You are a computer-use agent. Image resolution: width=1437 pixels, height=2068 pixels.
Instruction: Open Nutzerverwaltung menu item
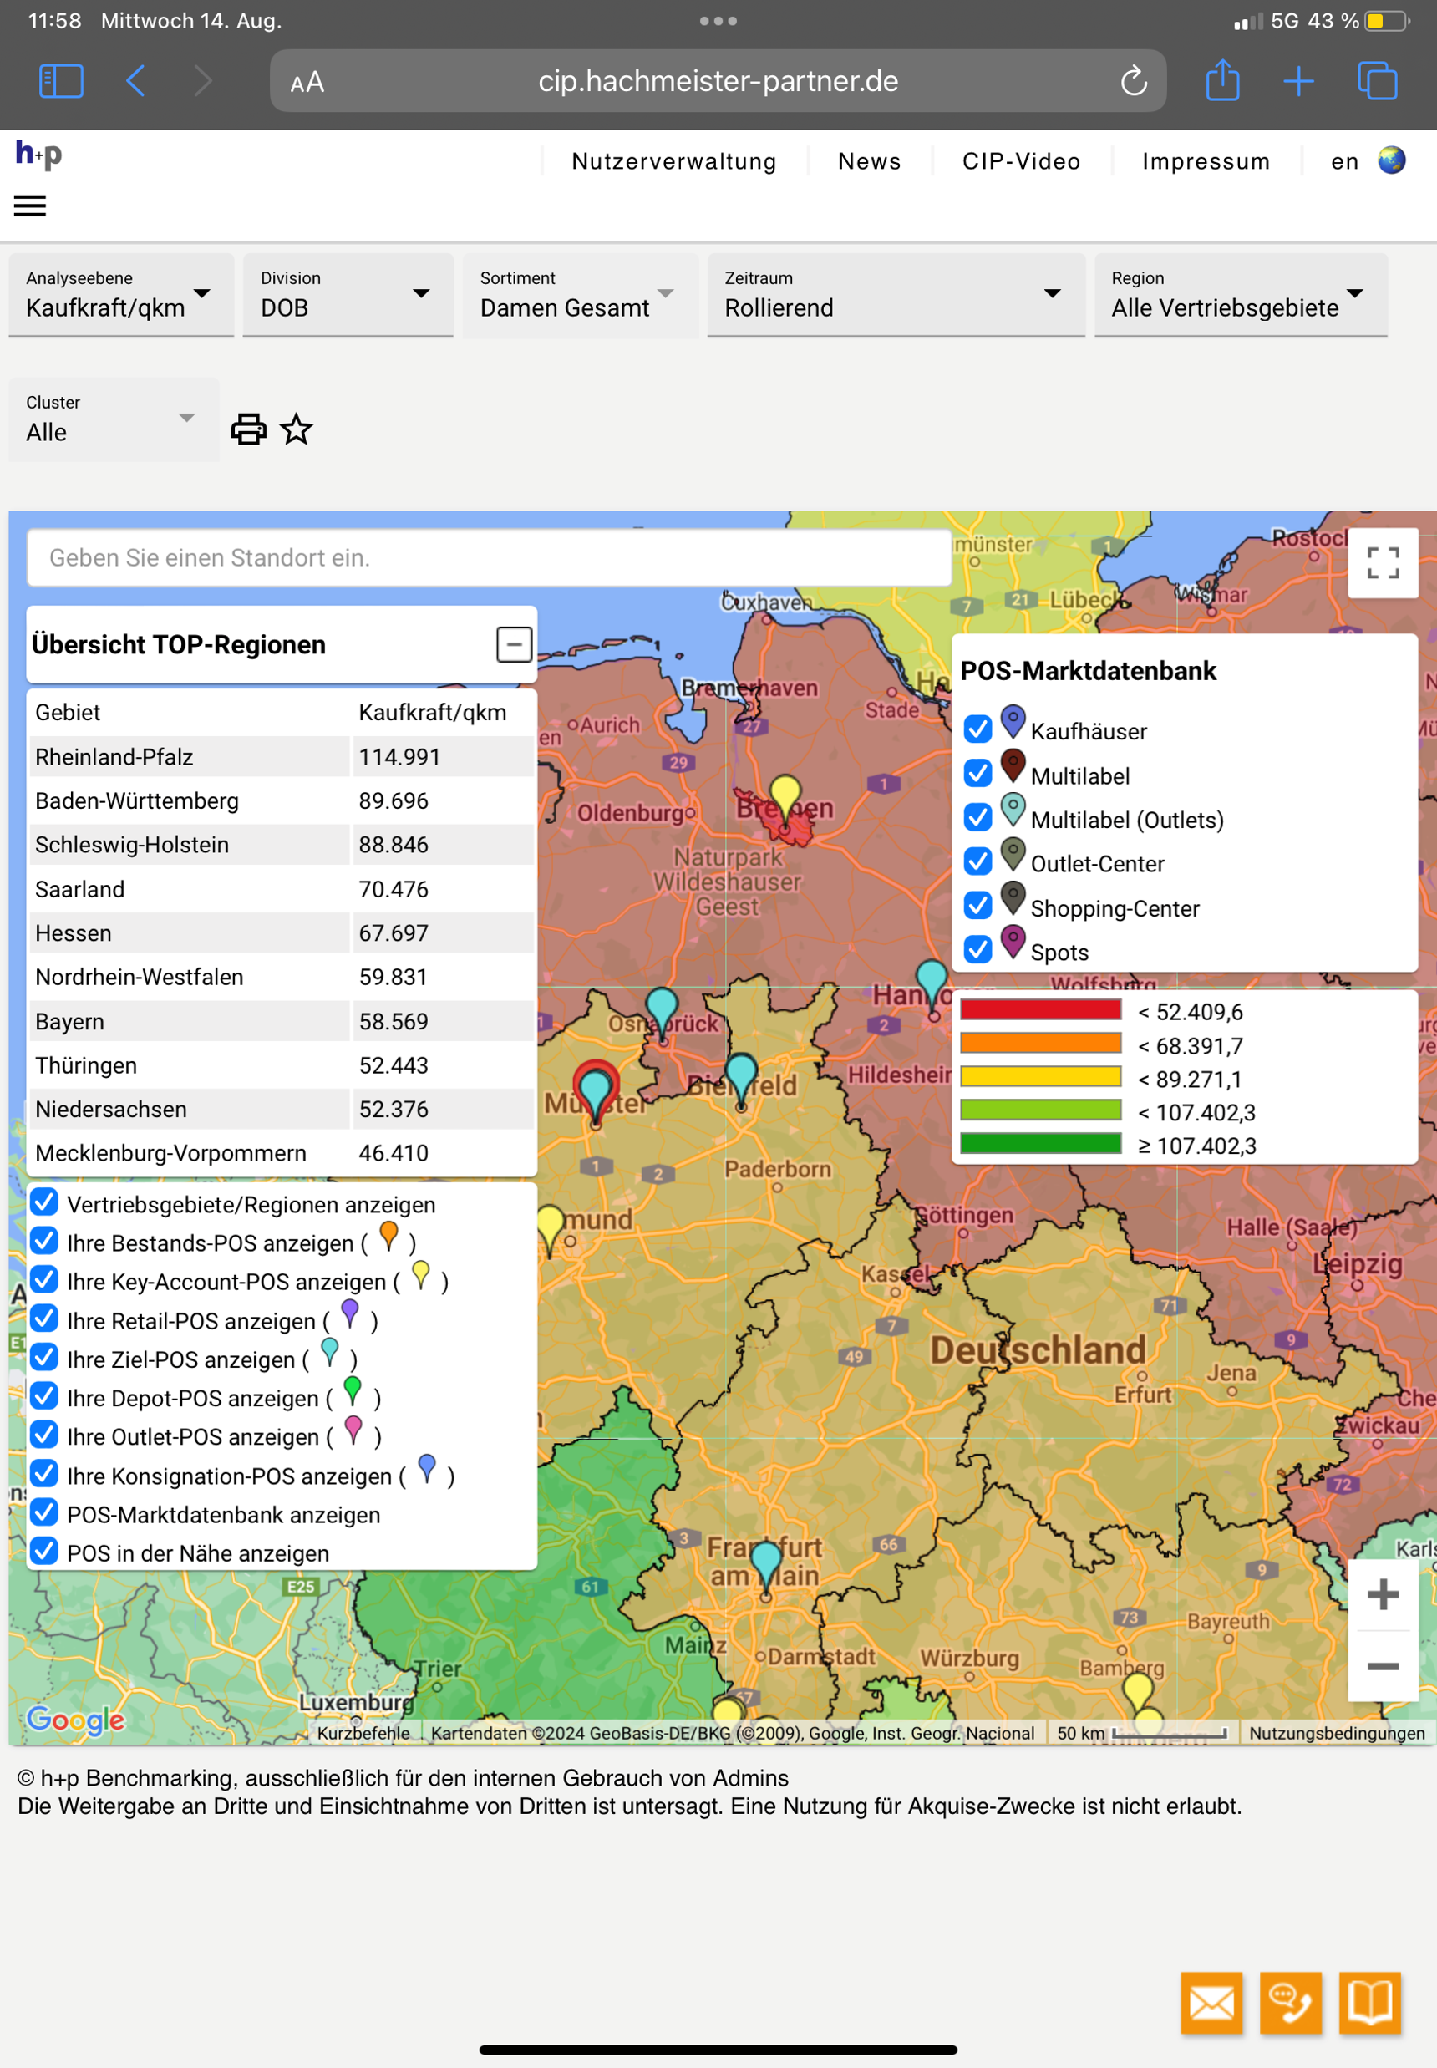[x=673, y=161]
